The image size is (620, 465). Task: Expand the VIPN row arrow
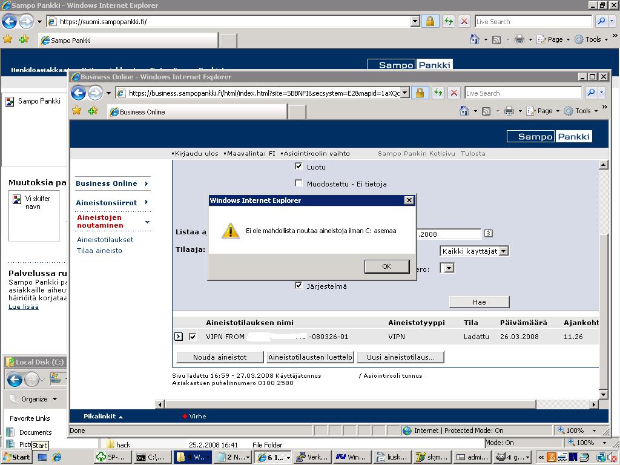(x=179, y=337)
